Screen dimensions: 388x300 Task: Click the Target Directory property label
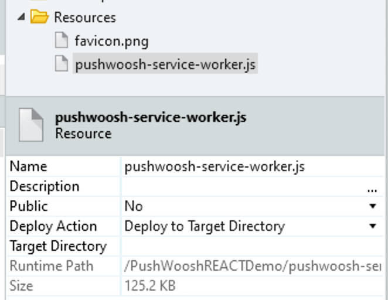click(58, 247)
